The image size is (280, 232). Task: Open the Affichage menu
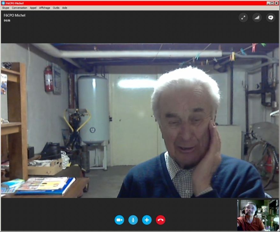click(x=45, y=8)
